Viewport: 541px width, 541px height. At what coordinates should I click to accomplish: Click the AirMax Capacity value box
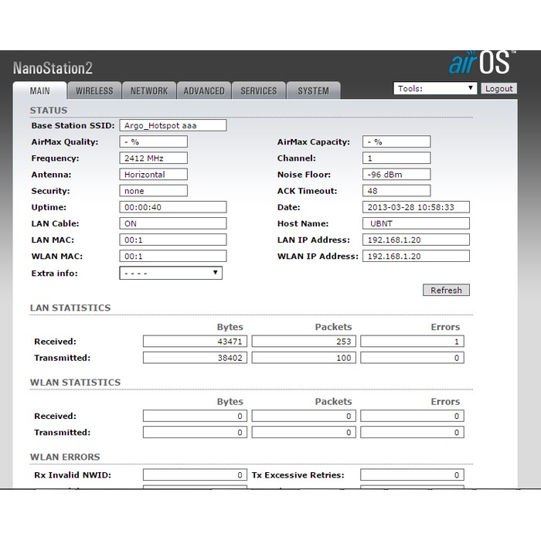[396, 141]
